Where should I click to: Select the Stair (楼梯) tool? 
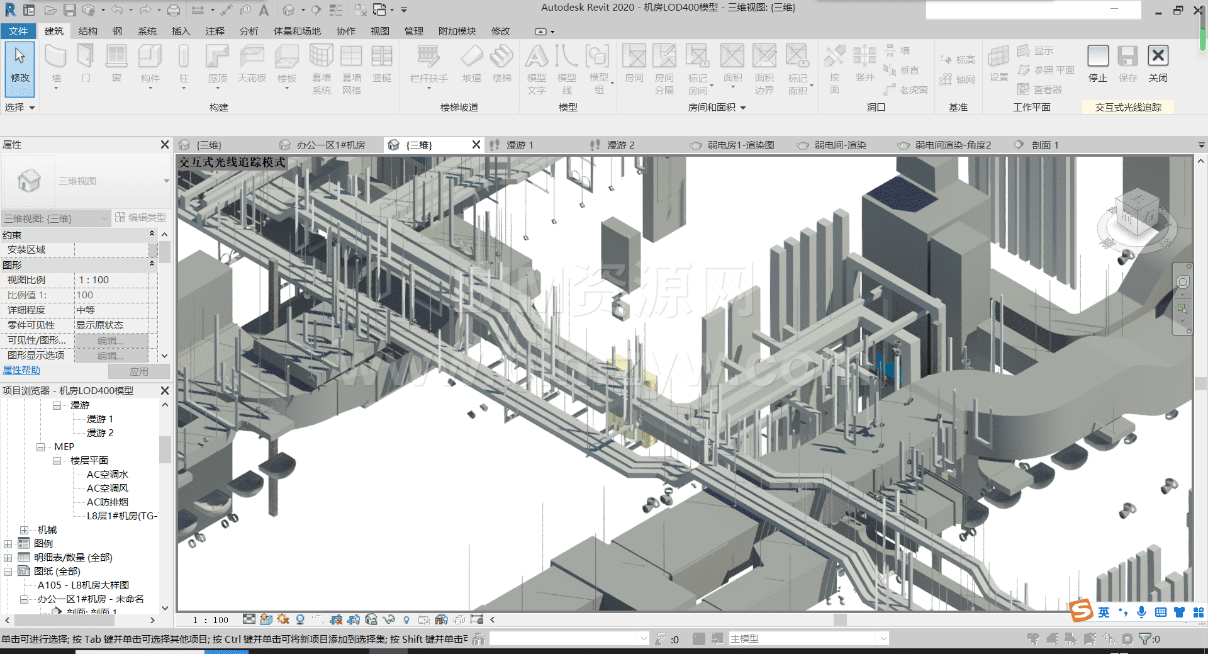coord(501,64)
